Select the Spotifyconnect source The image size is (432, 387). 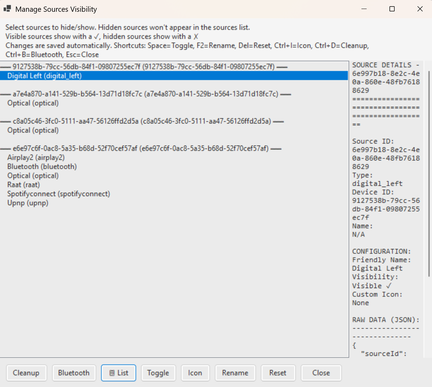point(58,194)
